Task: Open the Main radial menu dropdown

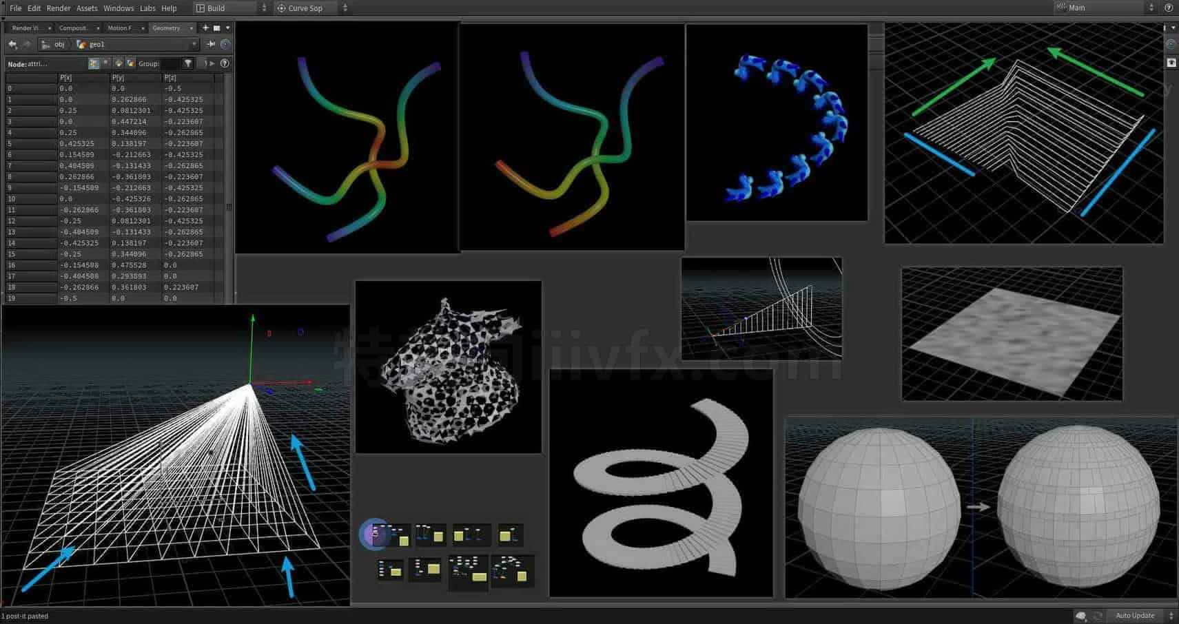Action: tap(1105, 8)
